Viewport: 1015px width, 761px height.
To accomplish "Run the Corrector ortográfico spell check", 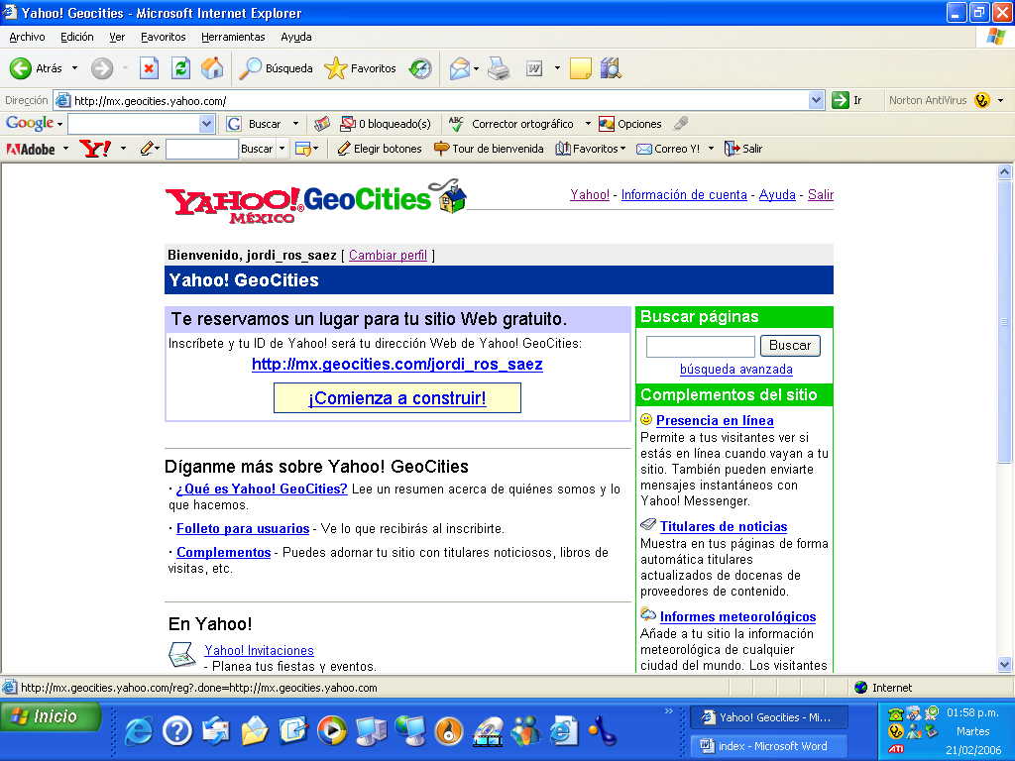I will pyautogui.click(x=511, y=124).
